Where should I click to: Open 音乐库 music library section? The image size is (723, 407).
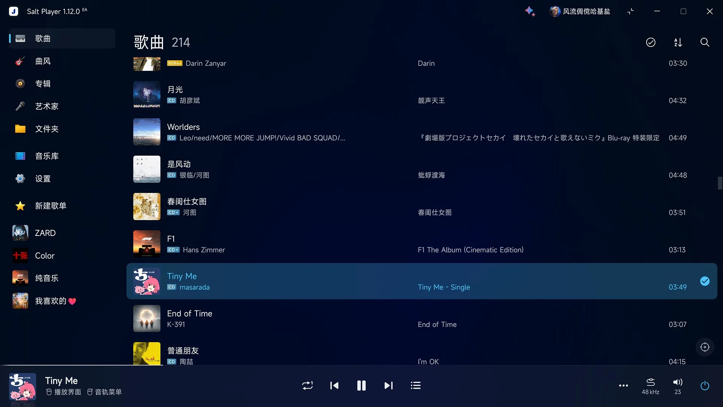[x=62, y=156]
